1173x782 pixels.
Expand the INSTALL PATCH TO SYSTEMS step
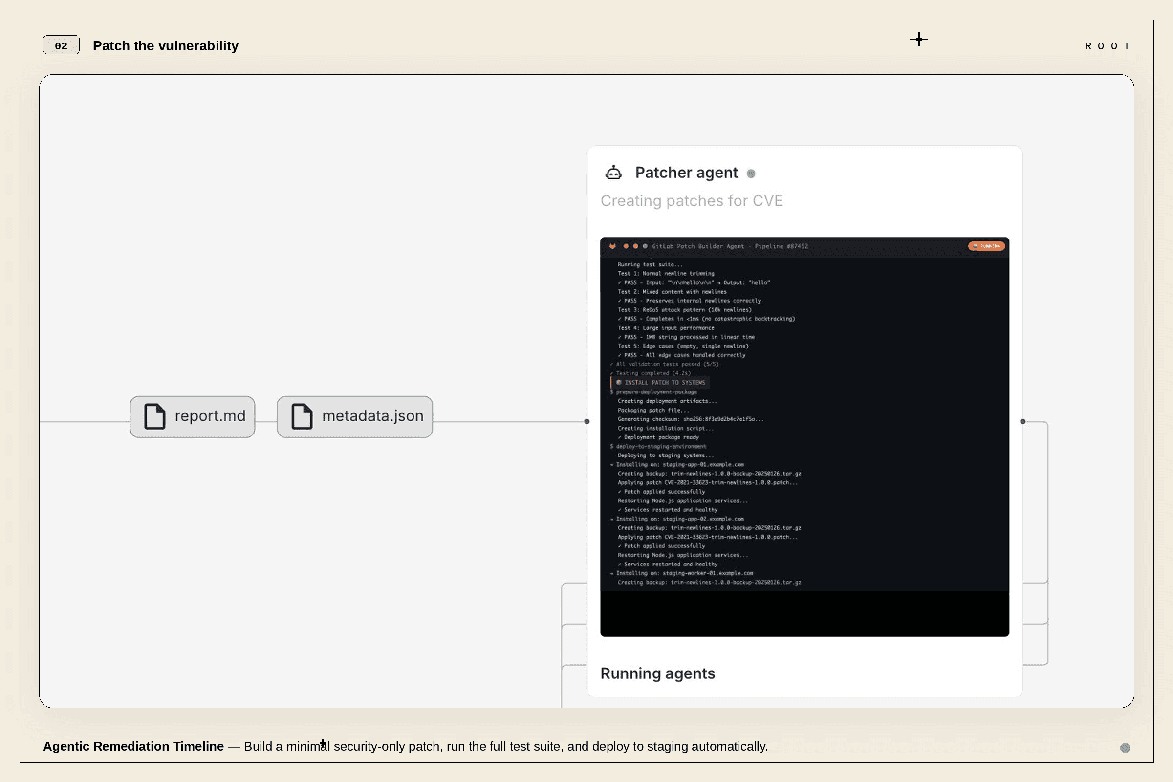(660, 383)
